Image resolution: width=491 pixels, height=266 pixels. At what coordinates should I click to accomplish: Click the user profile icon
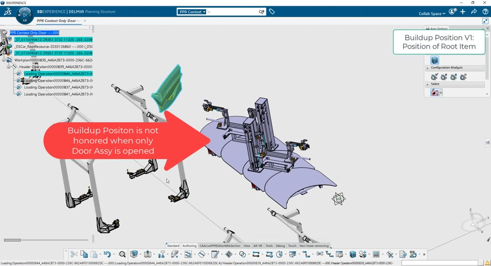coord(452,12)
